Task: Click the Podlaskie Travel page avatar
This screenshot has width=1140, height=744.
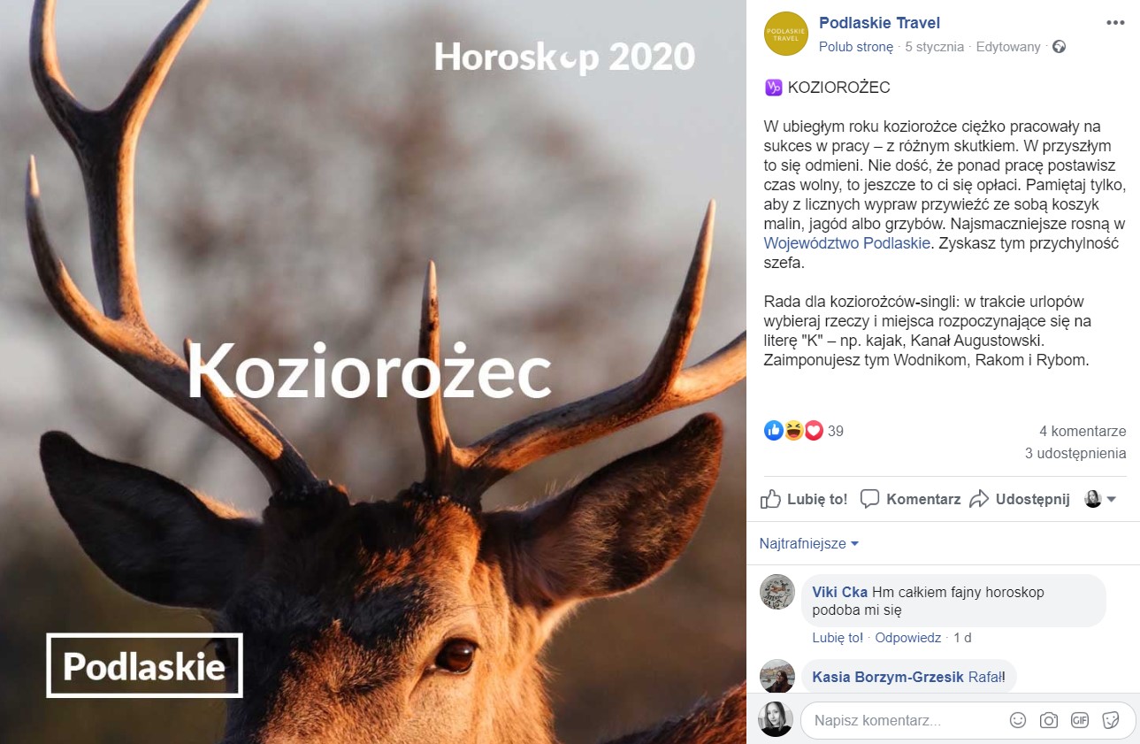Action: [786, 34]
